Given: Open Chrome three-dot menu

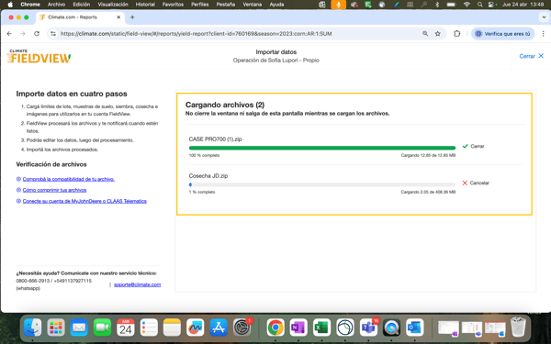Looking at the screenshot, I should pos(544,34).
